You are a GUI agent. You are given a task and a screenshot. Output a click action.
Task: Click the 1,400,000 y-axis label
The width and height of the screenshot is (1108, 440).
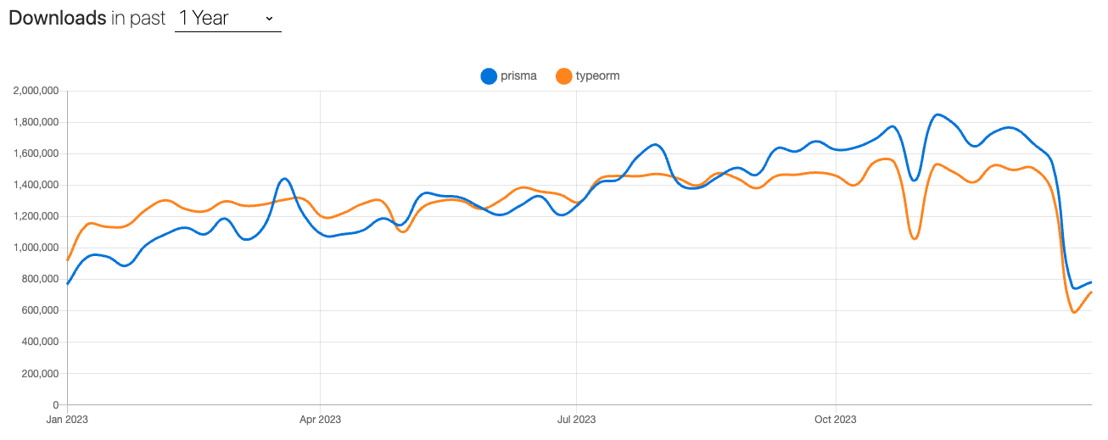click(x=36, y=185)
